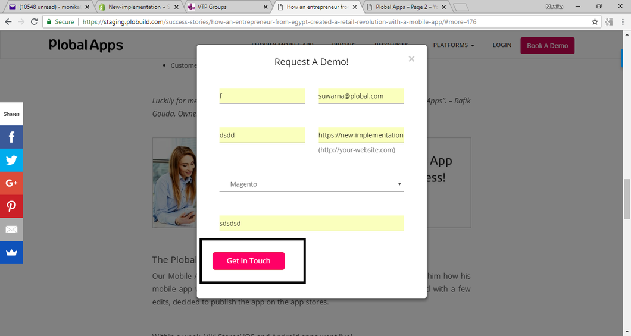Reload the page in the browser
Image resolution: width=631 pixels, height=336 pixels.
(35, 21)
